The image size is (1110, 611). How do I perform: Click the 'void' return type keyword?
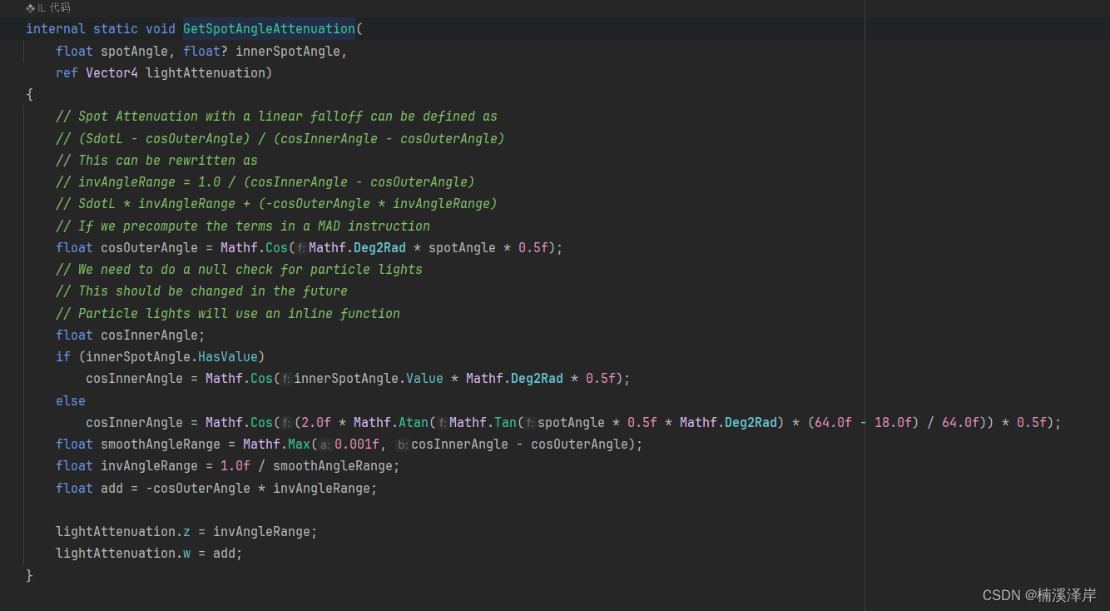coord(161,29)
